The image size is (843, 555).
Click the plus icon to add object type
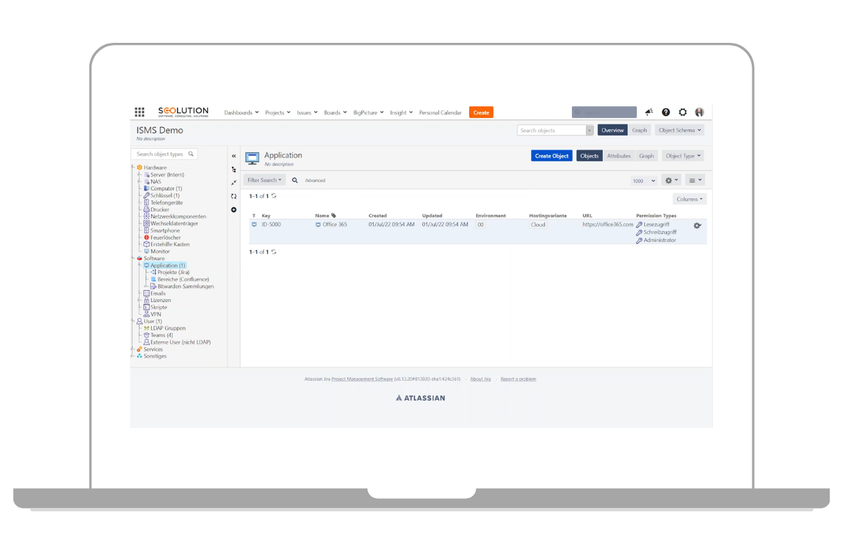(x=234, y=210)
